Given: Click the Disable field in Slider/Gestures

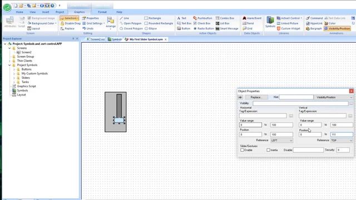Looking at the screenshot, I should tap(308, 150).
